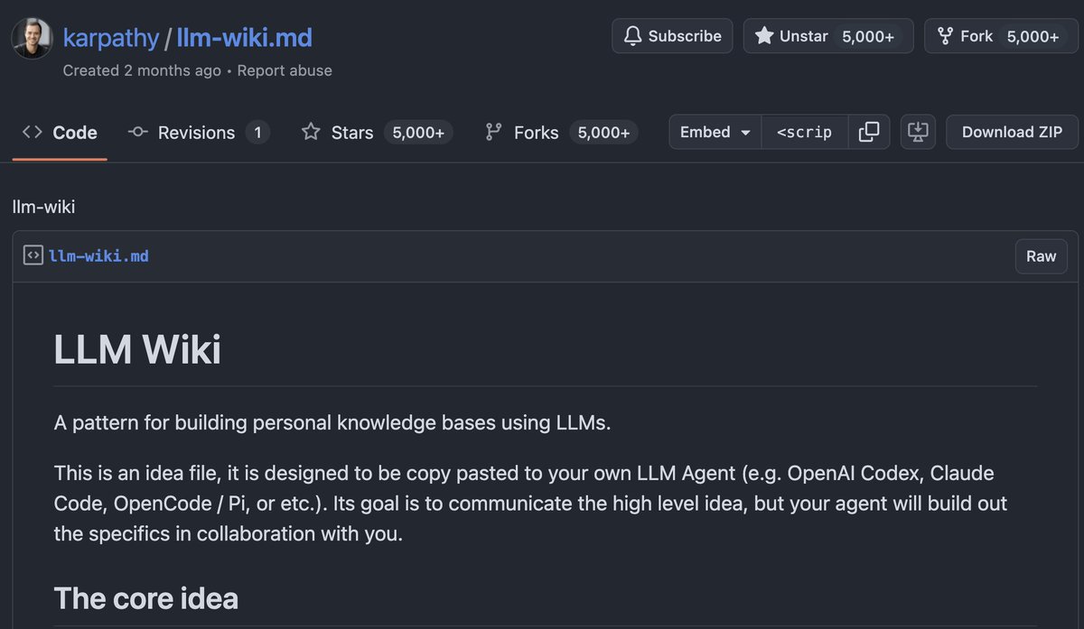Open the 5,000+ count next to Unstar
Image resolution: width=1084 pixels, height=629 pixels.
[869, 36]
